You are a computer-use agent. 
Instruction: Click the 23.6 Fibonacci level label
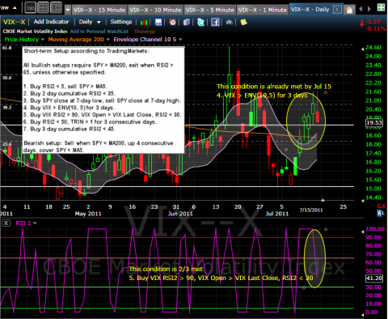coord(6,144)
